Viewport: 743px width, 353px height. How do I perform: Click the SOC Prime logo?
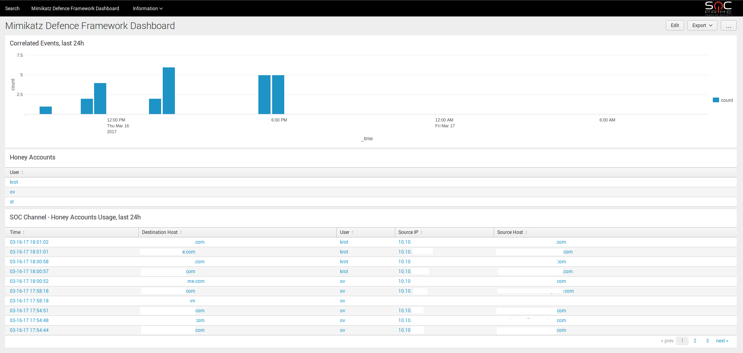pyautogui.click(x=718, y=8)
